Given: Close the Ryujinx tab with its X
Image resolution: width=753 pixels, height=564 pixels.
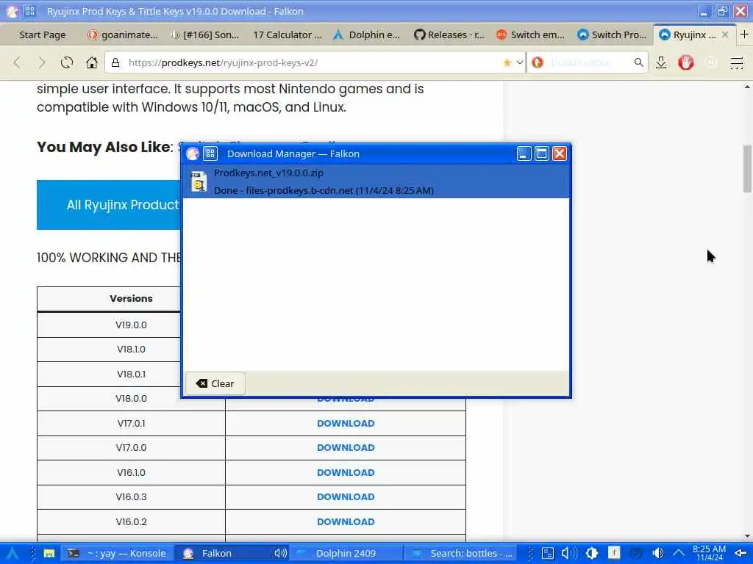Looking at the screenshot, I should pos(725,35).
